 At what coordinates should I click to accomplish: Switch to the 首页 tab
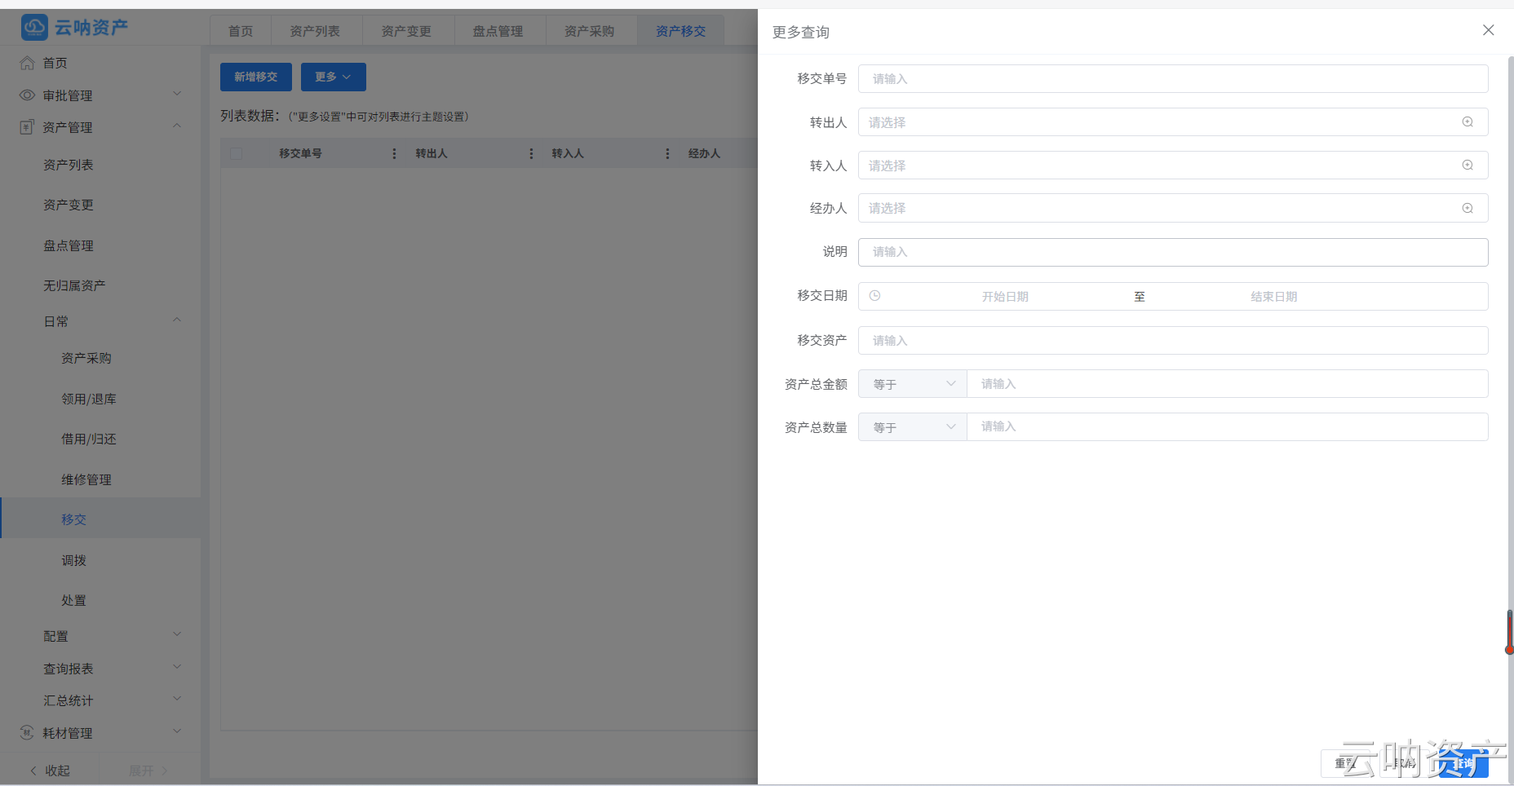[x=241, y=31]
